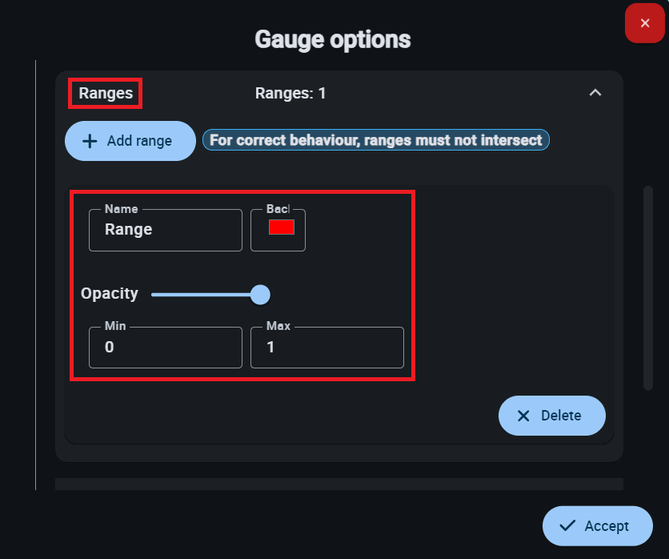Close the Gauge options dialog
Screen dimensions: 669x559
pos(645,23)
